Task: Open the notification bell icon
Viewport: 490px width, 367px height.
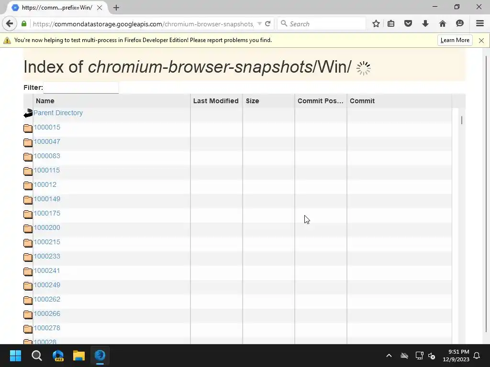Action: tap(477, 356)
